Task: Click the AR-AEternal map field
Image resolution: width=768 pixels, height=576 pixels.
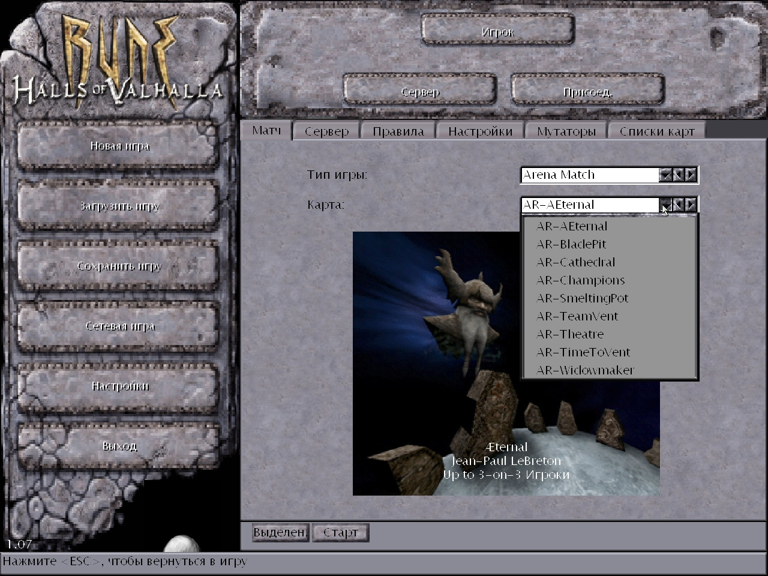Action: pos(590,205)
